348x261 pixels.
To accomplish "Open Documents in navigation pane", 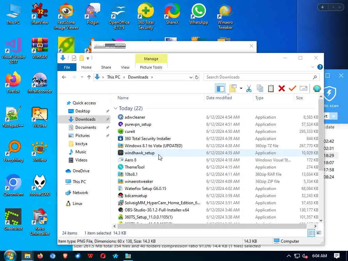I will tap(86, 127).
